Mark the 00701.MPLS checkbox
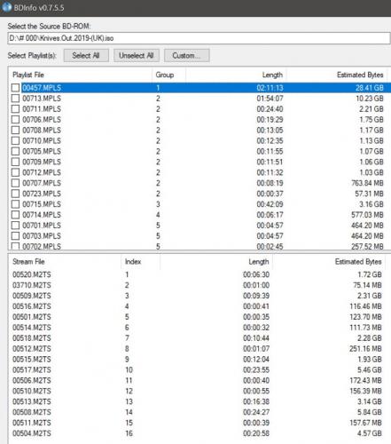 (x=15, y=226)
